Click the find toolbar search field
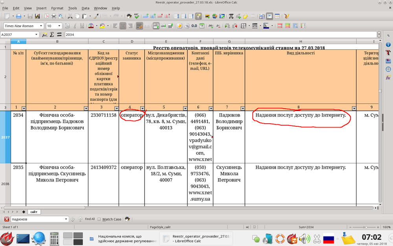This screenshot has height=246, width=393. (37, 219)
